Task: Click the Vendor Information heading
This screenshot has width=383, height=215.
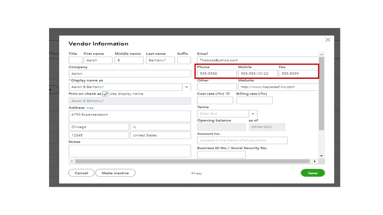Action: click(x=99, y=44)
